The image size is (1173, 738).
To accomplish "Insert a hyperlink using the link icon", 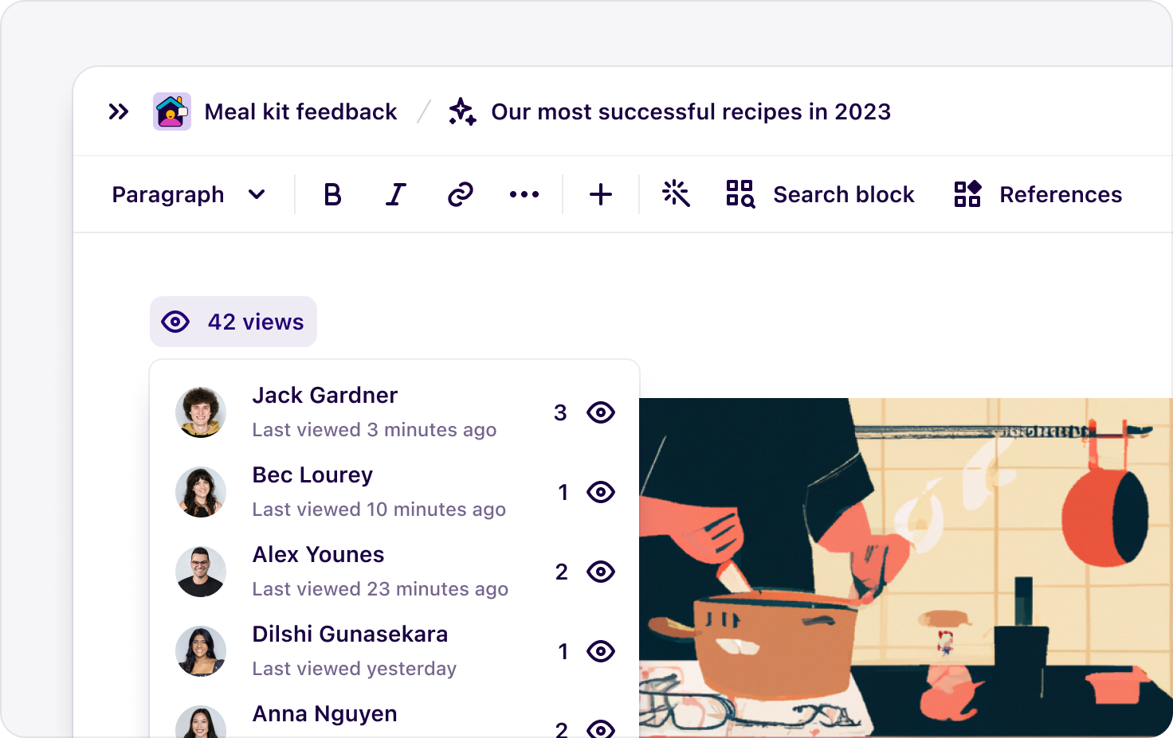I will [x=460, y=193].
